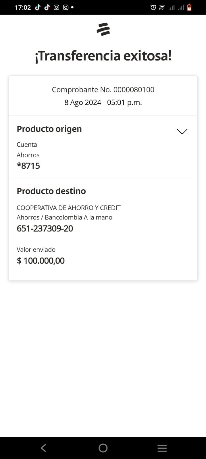
Task: Tap the low battery indicator icon
Action: click(189, 7)
